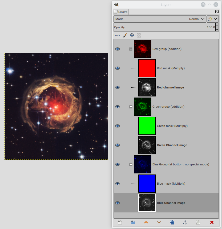The width and height of the screenshot is (222, 229).
Task: Create a new layer group folder icon
Action: pos(133,222)
